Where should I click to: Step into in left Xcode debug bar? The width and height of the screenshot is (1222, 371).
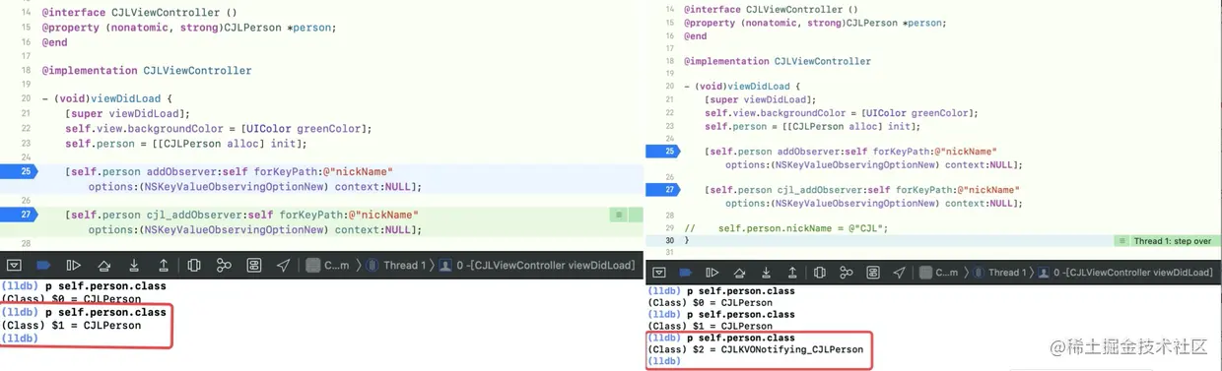134,265
